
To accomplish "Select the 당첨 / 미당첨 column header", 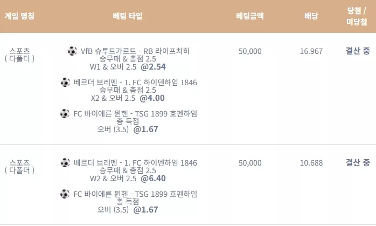I will (357, 16).
